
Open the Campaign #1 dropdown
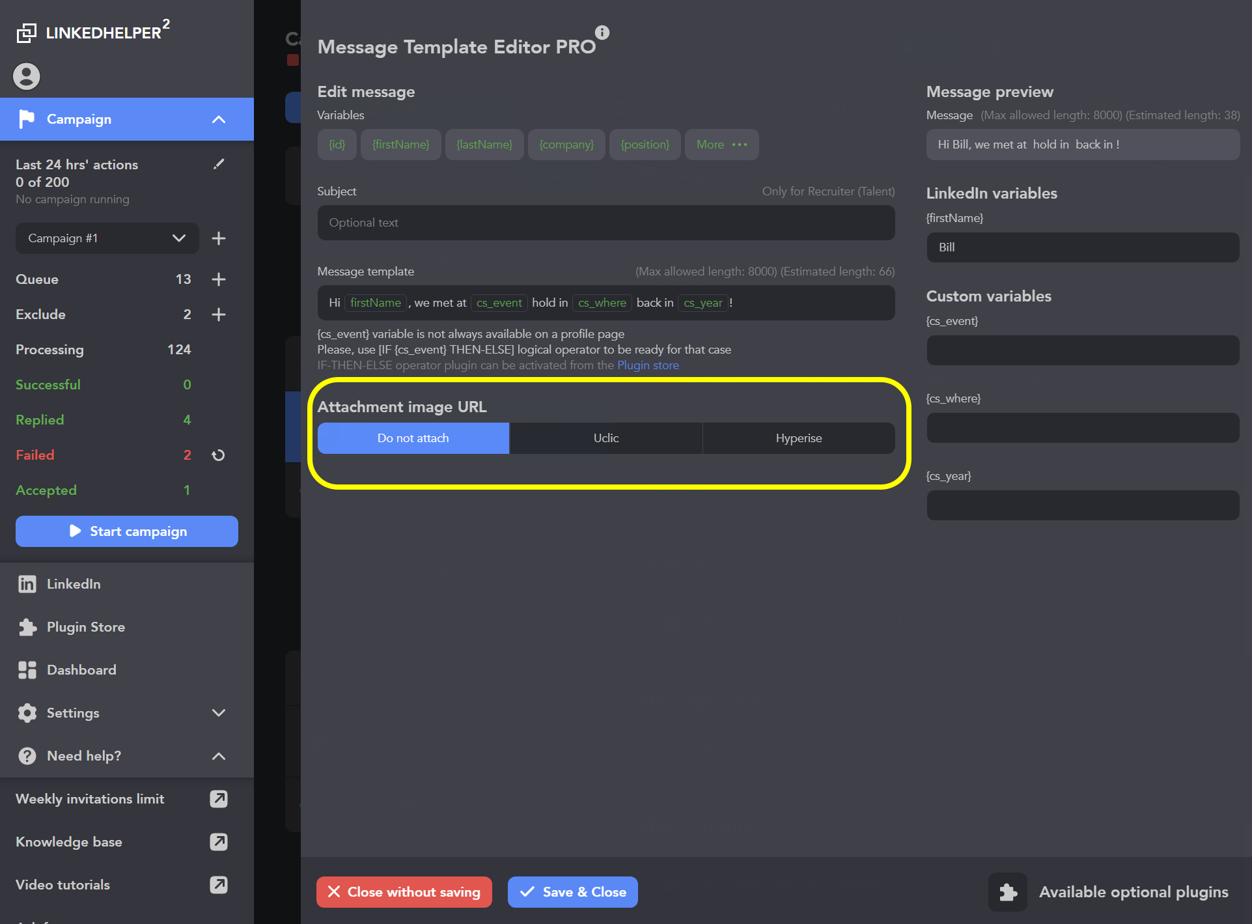(x=107, y=238)
